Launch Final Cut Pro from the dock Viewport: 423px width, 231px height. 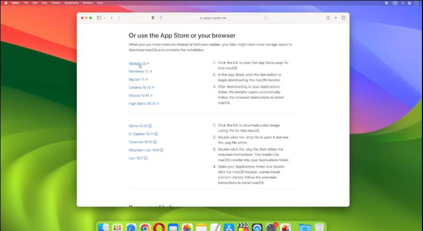[243, 228]
